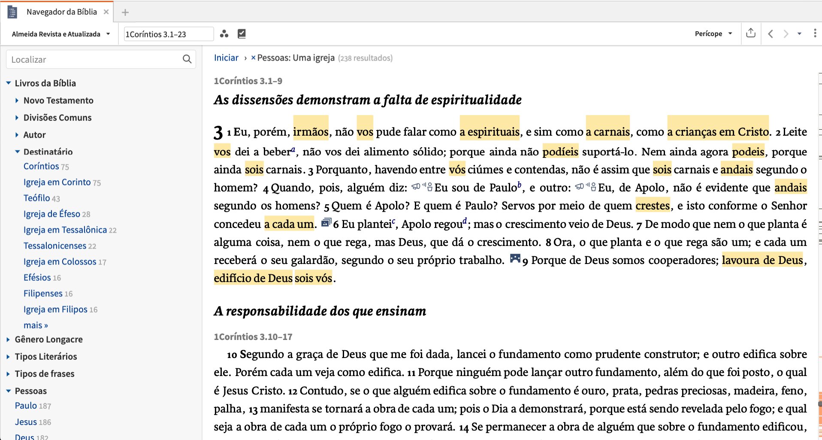This screenshot has height=440, width=822.
Task: Click the image icon before verse 9
Action: [x=515, y=258]
